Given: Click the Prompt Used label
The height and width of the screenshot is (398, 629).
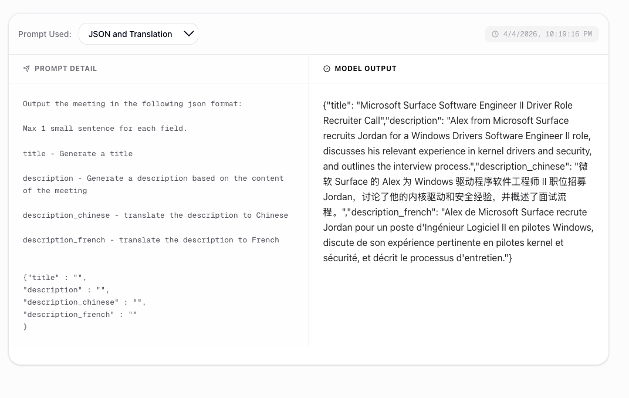Looking at the screenshot, I should click(x=45, y=34).
